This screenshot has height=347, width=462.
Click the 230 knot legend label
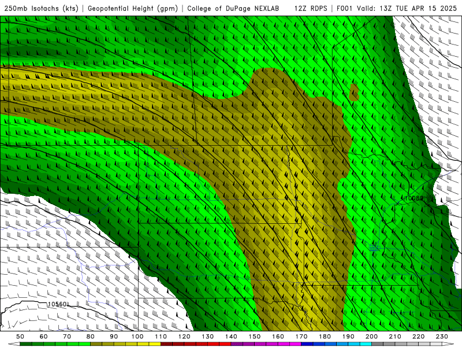click(442, 337)
